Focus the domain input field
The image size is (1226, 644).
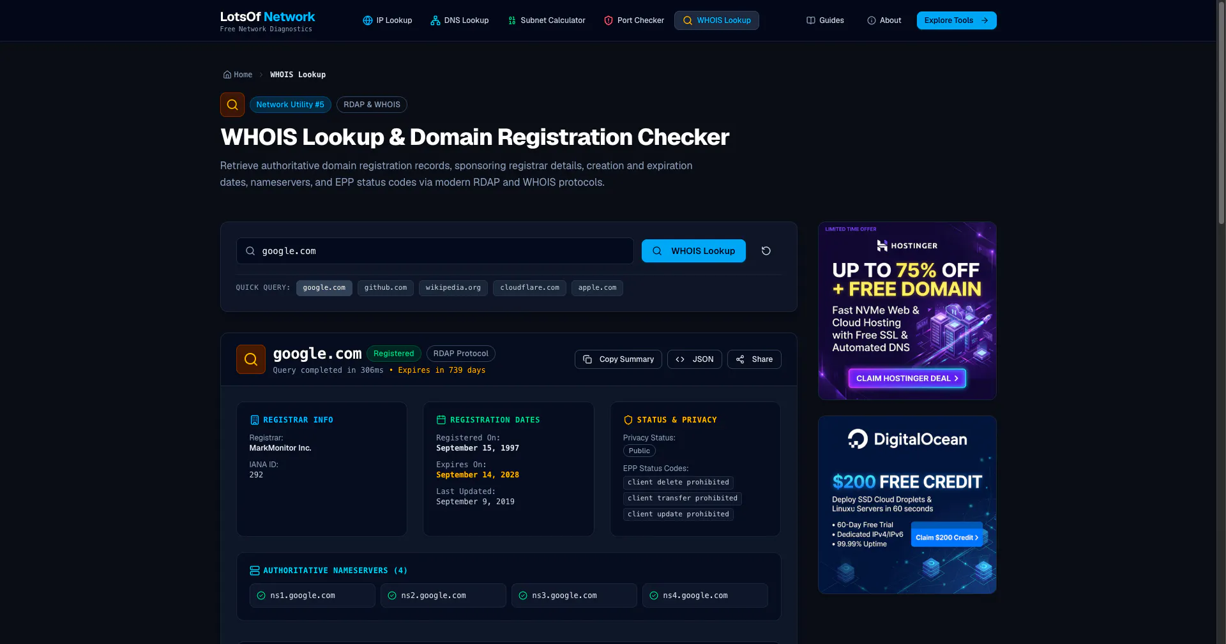435,251
